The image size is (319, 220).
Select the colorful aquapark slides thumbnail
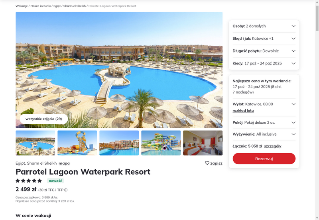[x=161, y=143]
